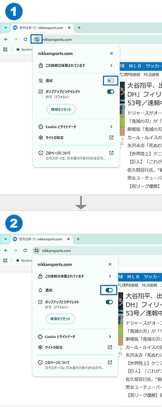Screen dimensions: 162x407
Task: Click 権限をリセット button in step 1
Action: click(x=61, y=109)
